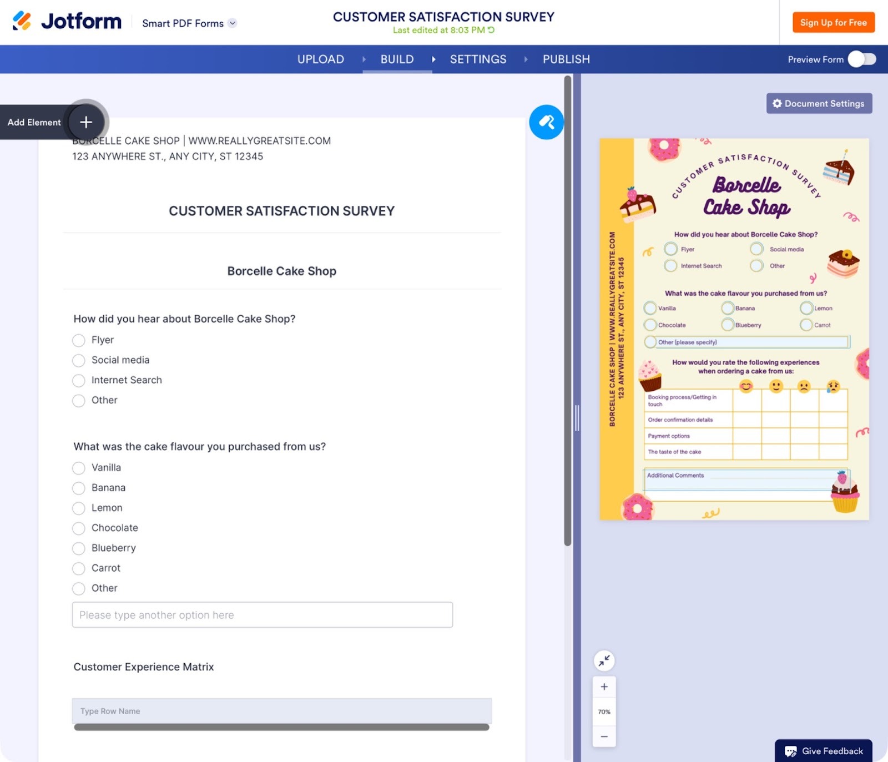This screenshot has height=762, width=888.
Task: Click the Please type another option field
Action: (x=261, y=614)
